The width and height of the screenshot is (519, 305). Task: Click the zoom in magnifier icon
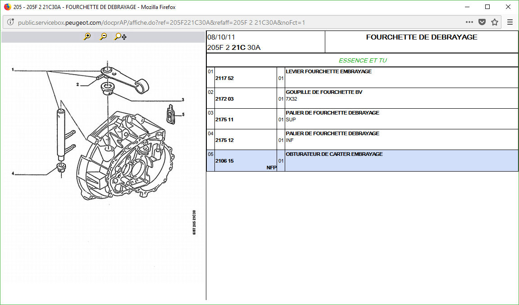[87, 37]
